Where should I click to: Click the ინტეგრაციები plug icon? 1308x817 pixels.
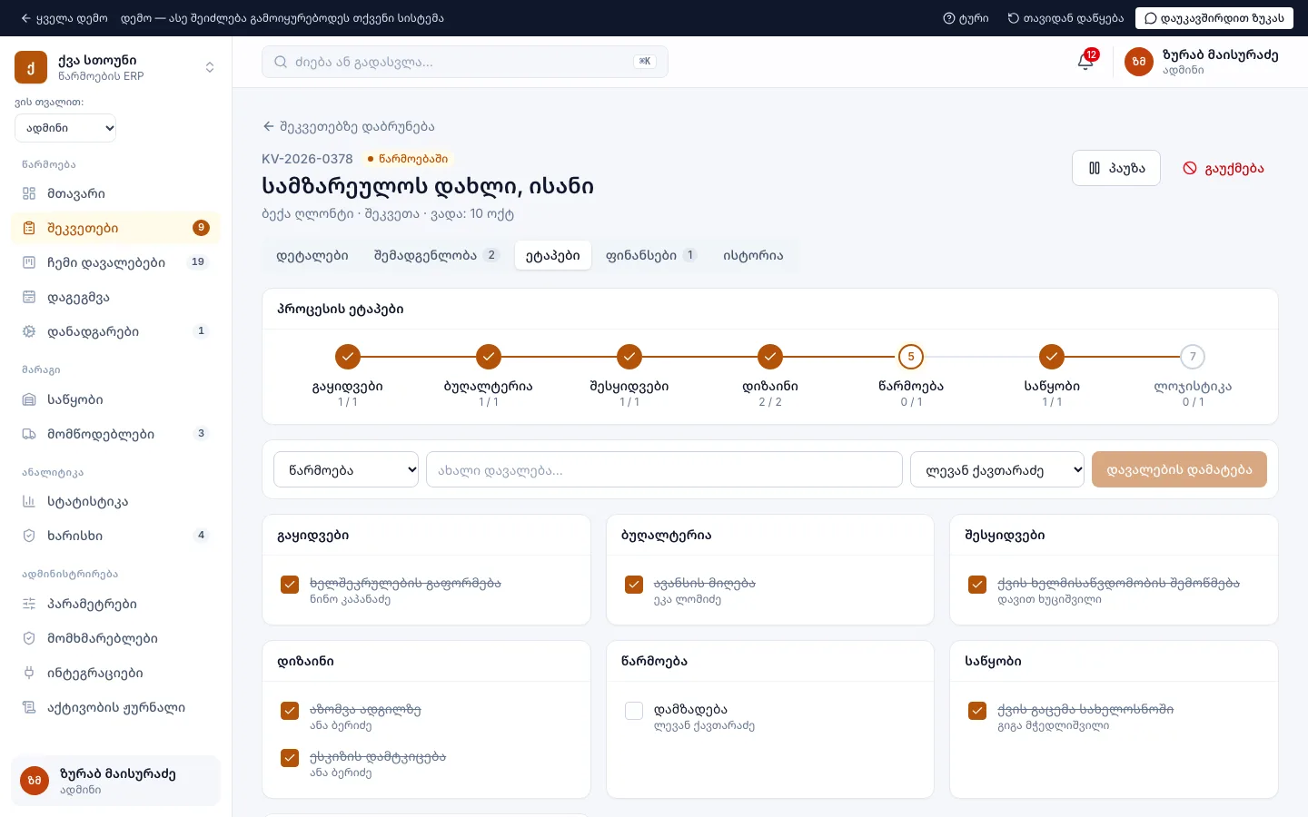point(29,673)
